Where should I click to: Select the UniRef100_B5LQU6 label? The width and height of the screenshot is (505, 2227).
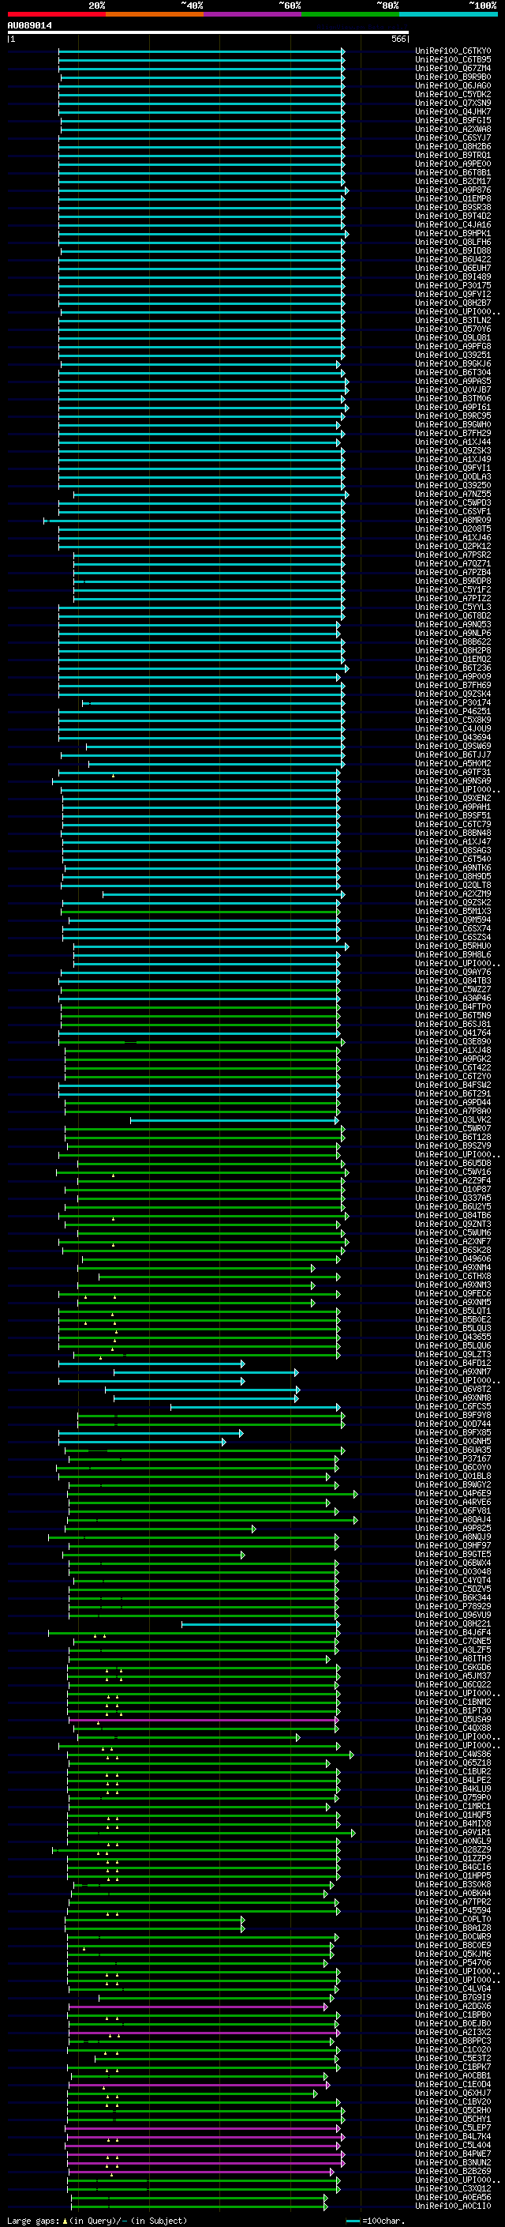[453, 1345]
